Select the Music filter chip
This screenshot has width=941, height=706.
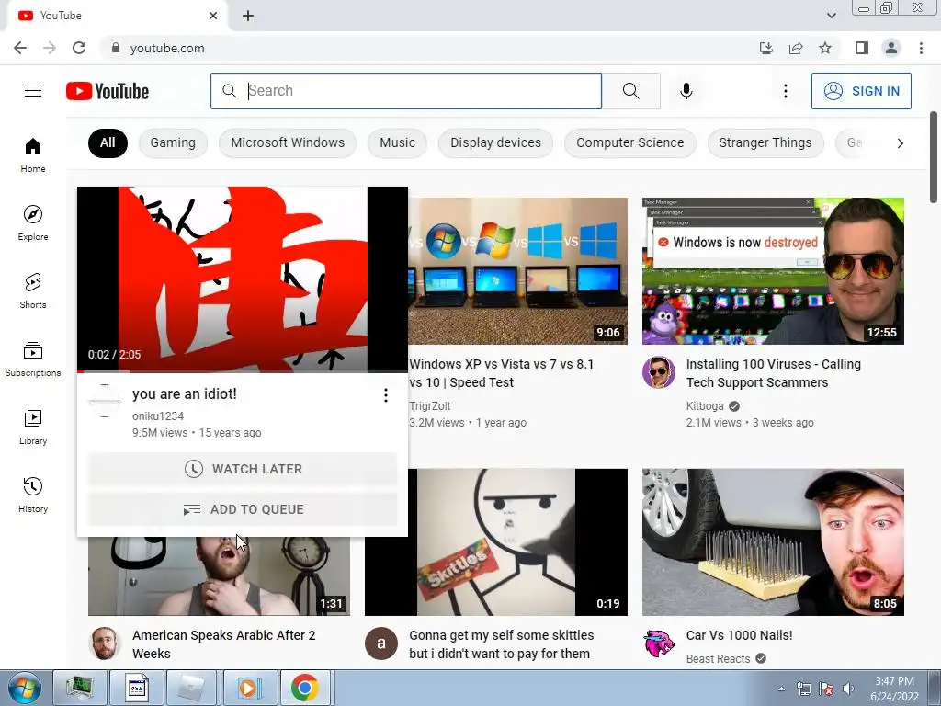pos(397,142)
